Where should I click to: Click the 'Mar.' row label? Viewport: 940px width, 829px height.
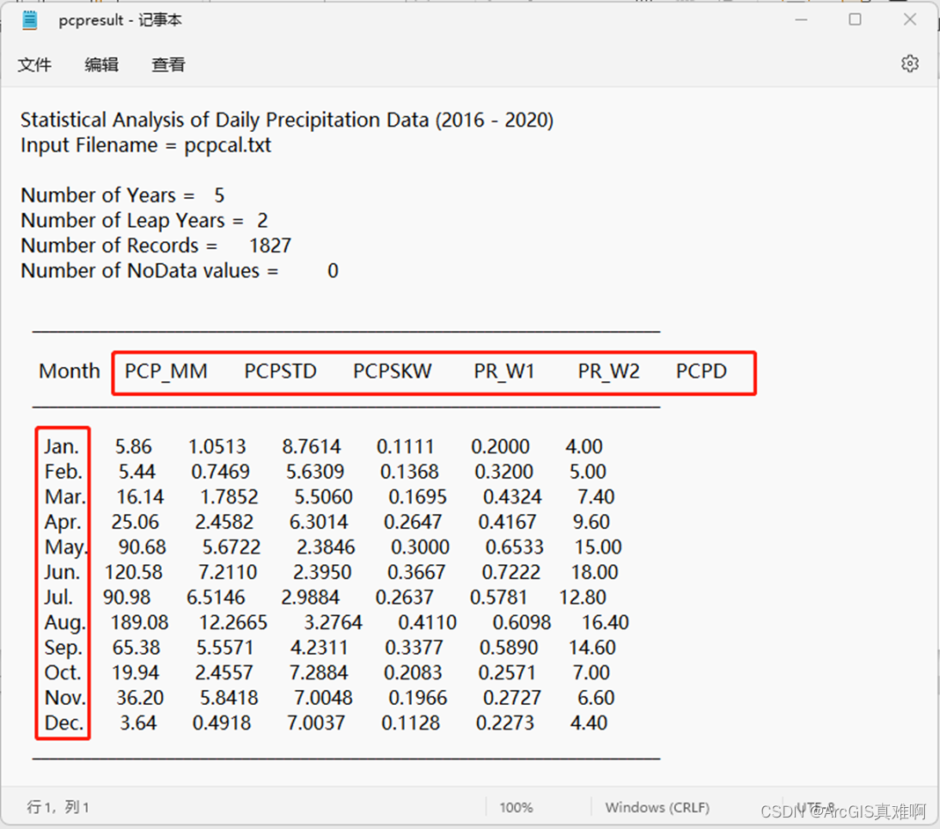tap(65, 497)
